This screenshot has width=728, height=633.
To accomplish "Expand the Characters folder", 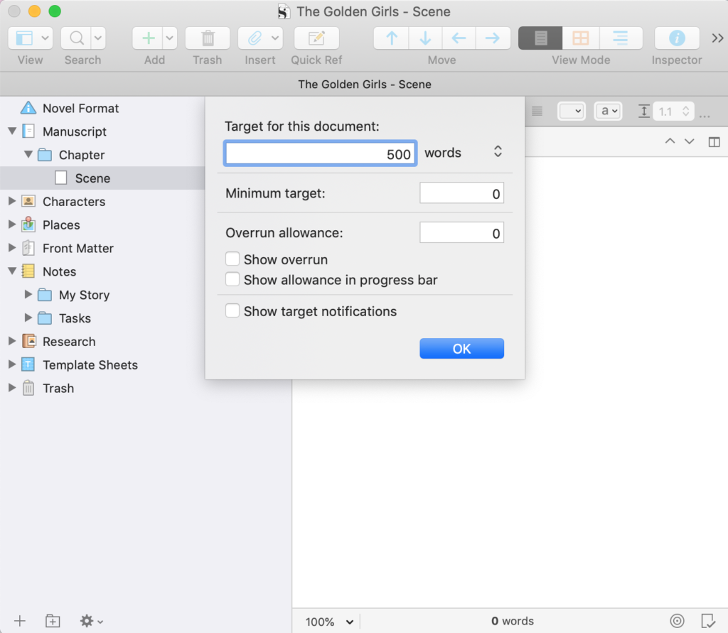I will (x=12, y=202).
